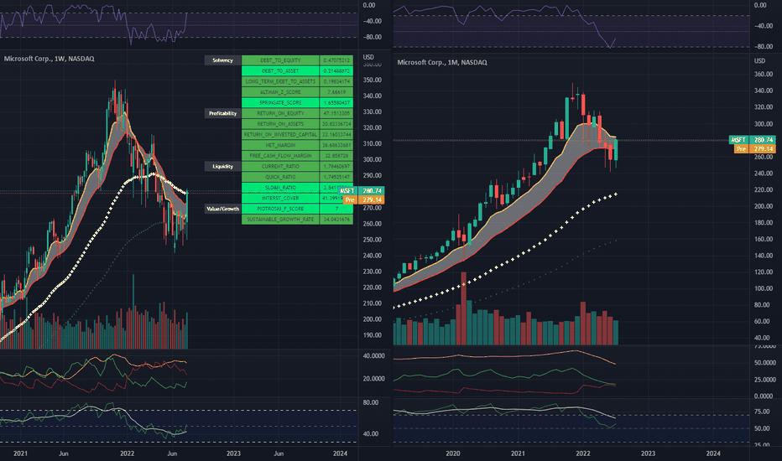Click USD currency label on weekly chart
This screenshot has width=782, height=461.
pos(368,57)
